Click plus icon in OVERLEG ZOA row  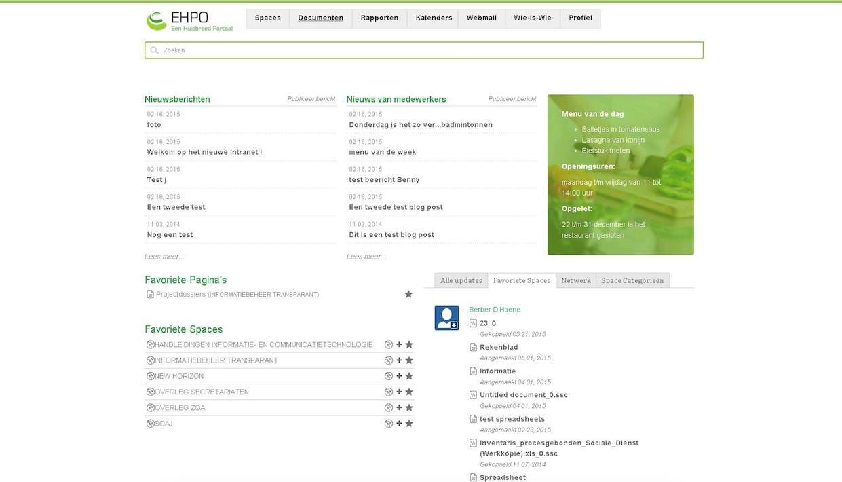click(x=399, y=408)
